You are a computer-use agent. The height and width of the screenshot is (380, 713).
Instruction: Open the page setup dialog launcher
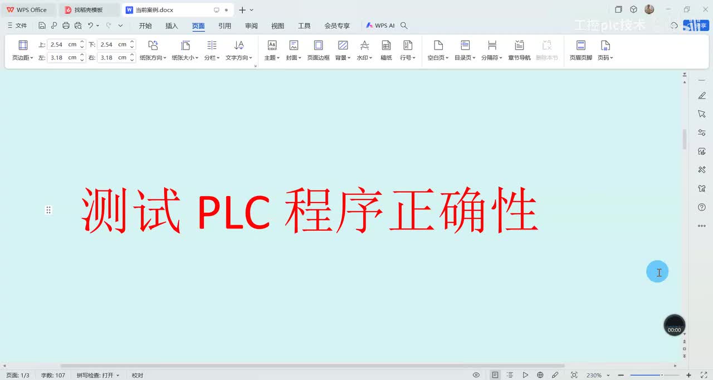pyautogui.click(x=256, y=66)
